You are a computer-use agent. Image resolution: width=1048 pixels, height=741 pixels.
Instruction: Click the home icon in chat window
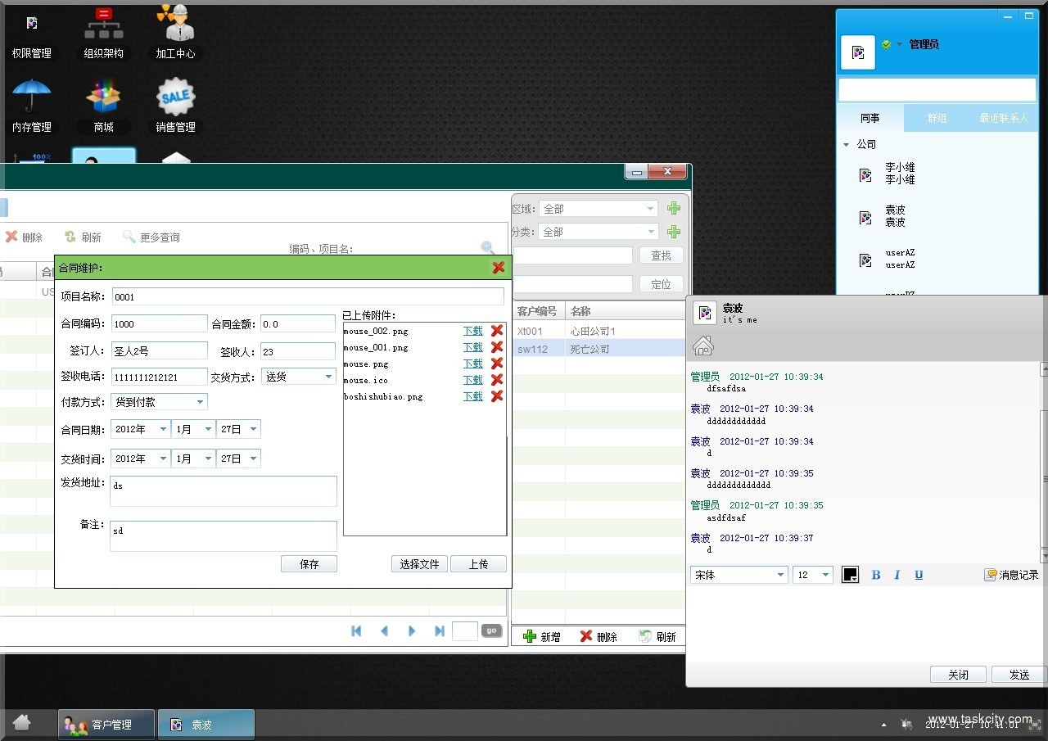tap(702, 346)
